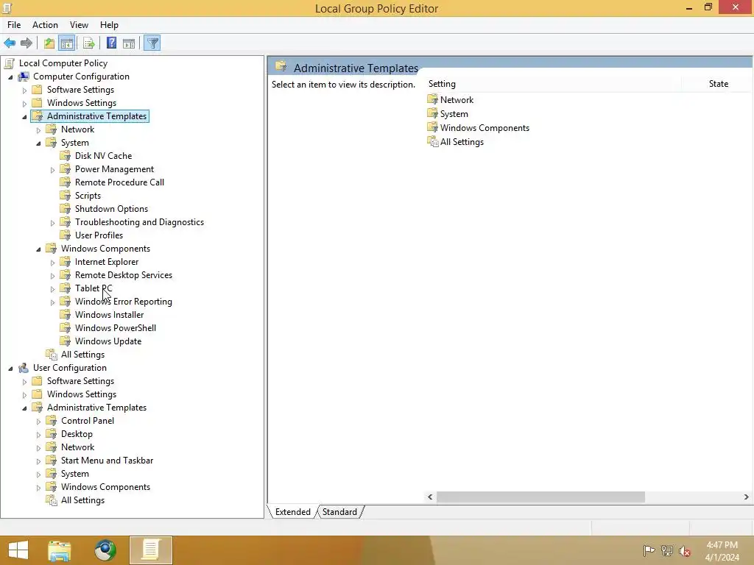Open the Windows Start button on the taskbar

tap(18, 550)
